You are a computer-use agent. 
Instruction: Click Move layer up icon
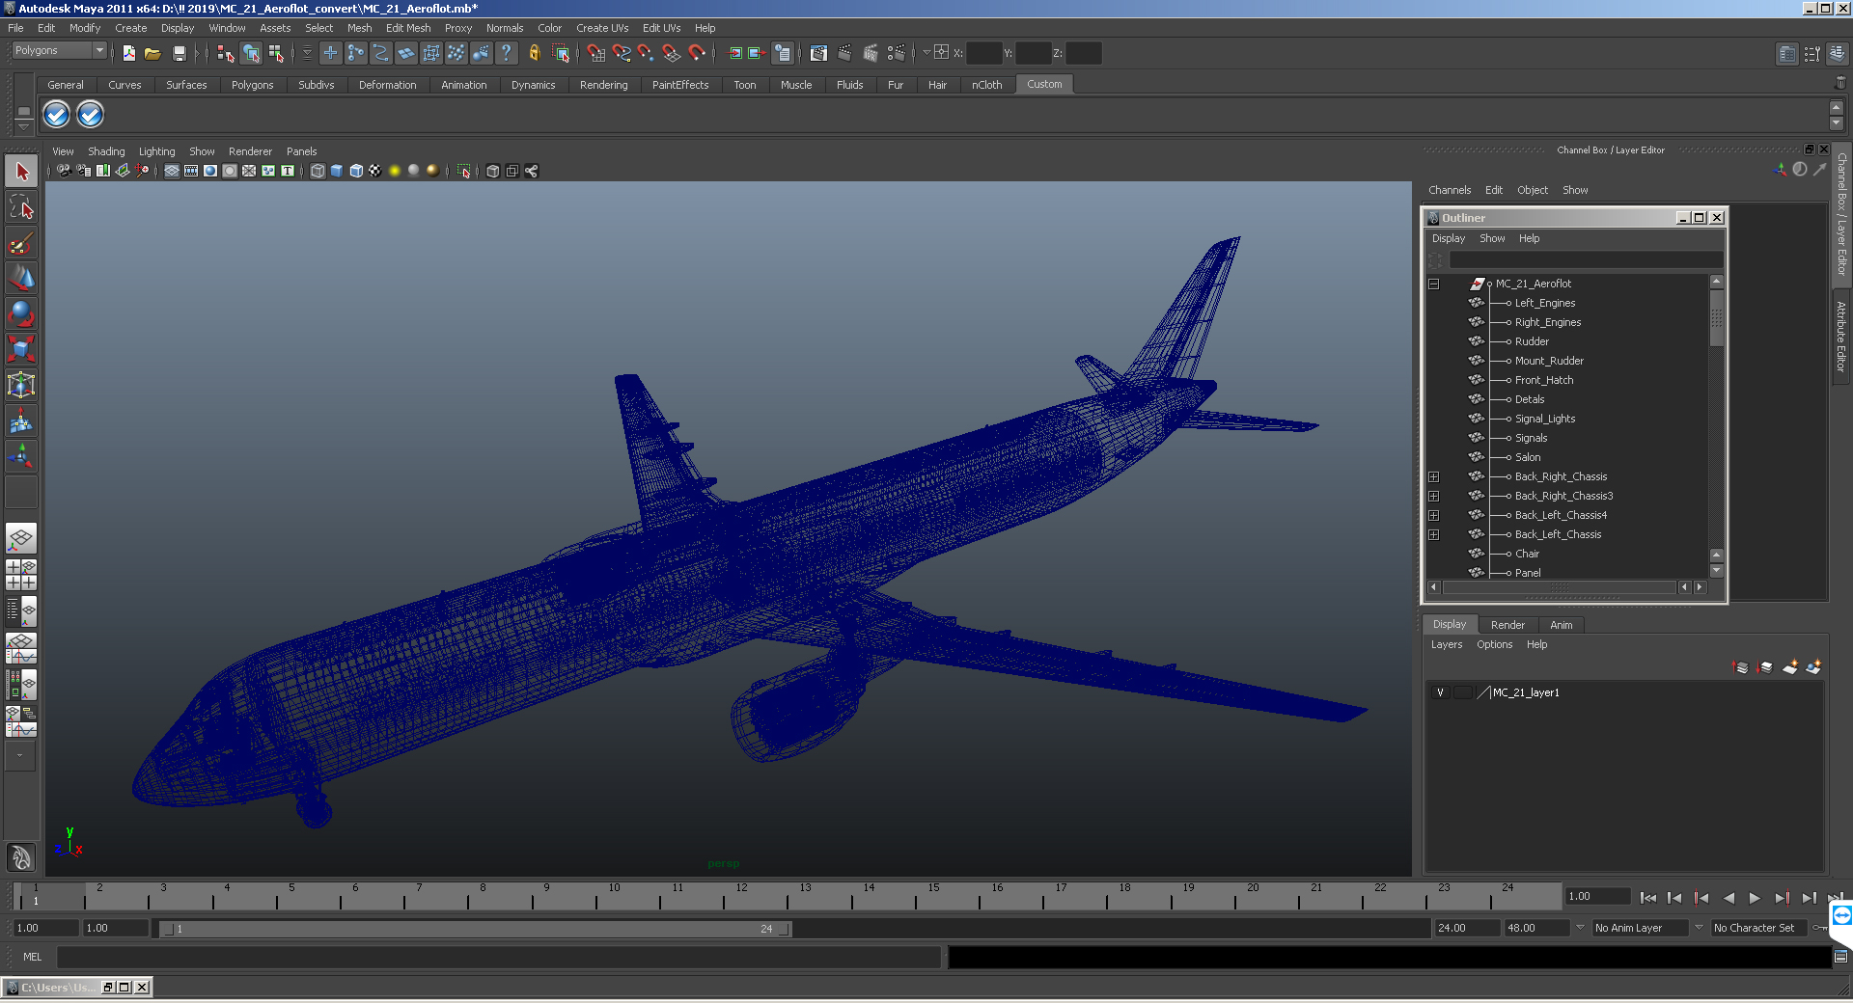(x=1741, y=667)
